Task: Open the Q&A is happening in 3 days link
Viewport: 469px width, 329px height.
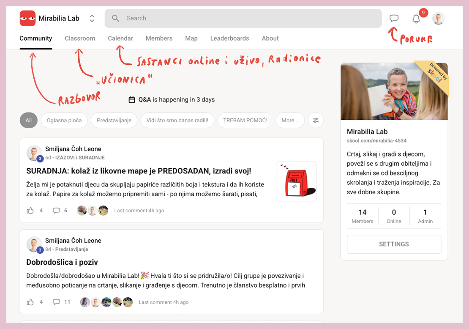Action: (177, 100)
